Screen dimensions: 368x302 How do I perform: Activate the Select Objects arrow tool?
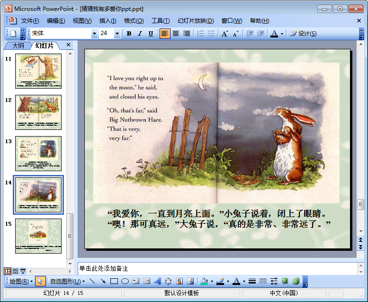click(40, 281)
